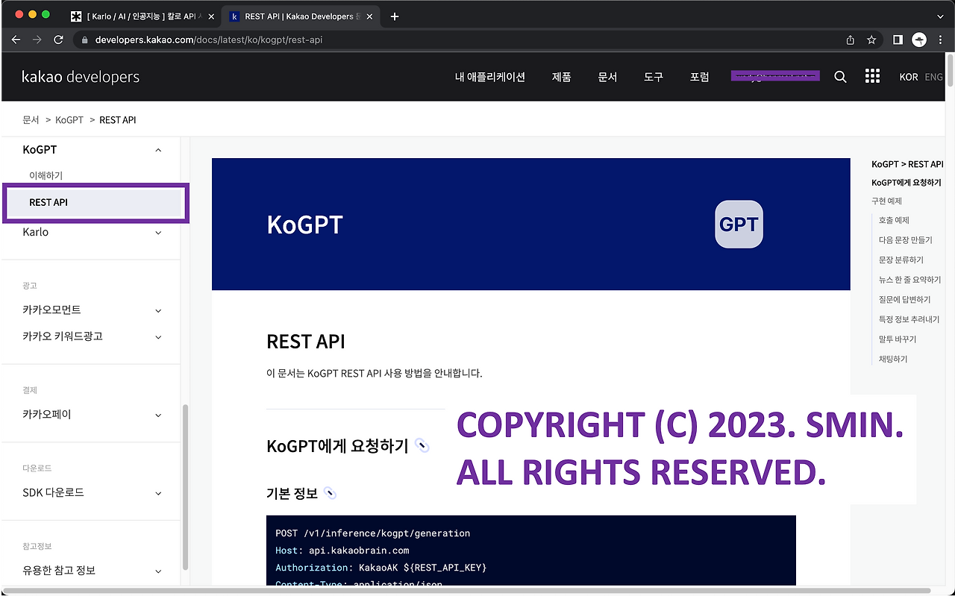Click the KoGPT breadcrumb link

69,119
